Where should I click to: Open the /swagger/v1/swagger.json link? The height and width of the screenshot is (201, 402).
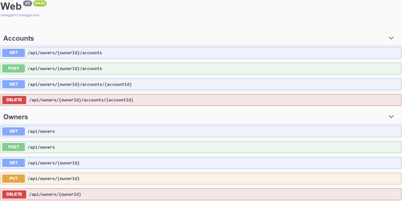pos(20,15)
